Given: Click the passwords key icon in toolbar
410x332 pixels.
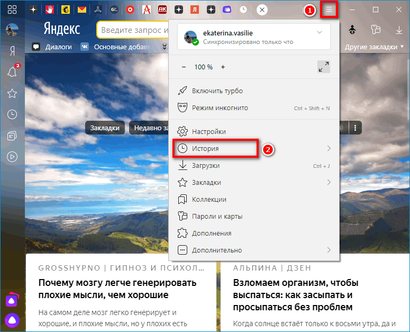Looking at the screenshot, I should point(376,30).
